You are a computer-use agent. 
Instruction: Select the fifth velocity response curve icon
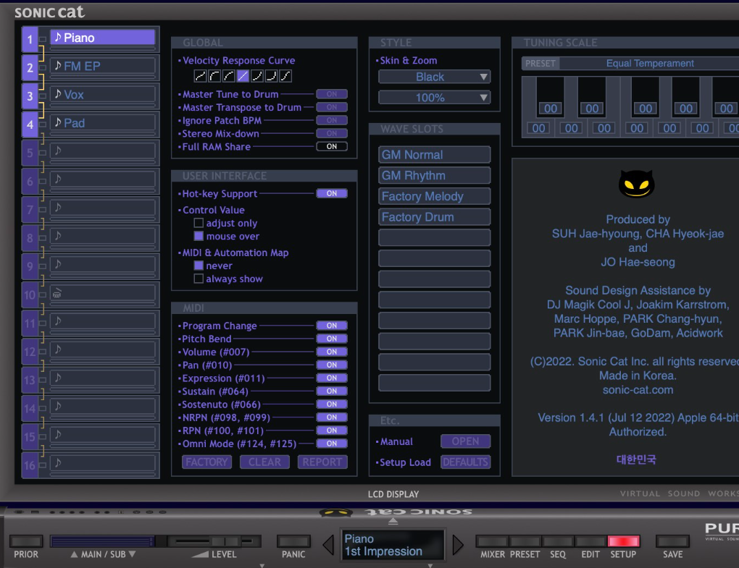coord(257,76)
